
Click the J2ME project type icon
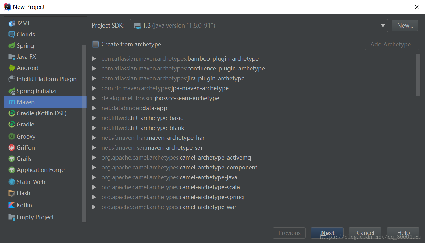[x=12, y=23]
